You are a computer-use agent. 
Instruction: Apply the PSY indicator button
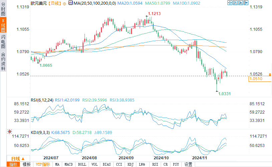tap(176, 164)
